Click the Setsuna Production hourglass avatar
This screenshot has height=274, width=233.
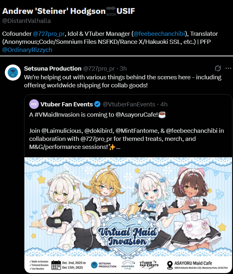pos(13,73)
